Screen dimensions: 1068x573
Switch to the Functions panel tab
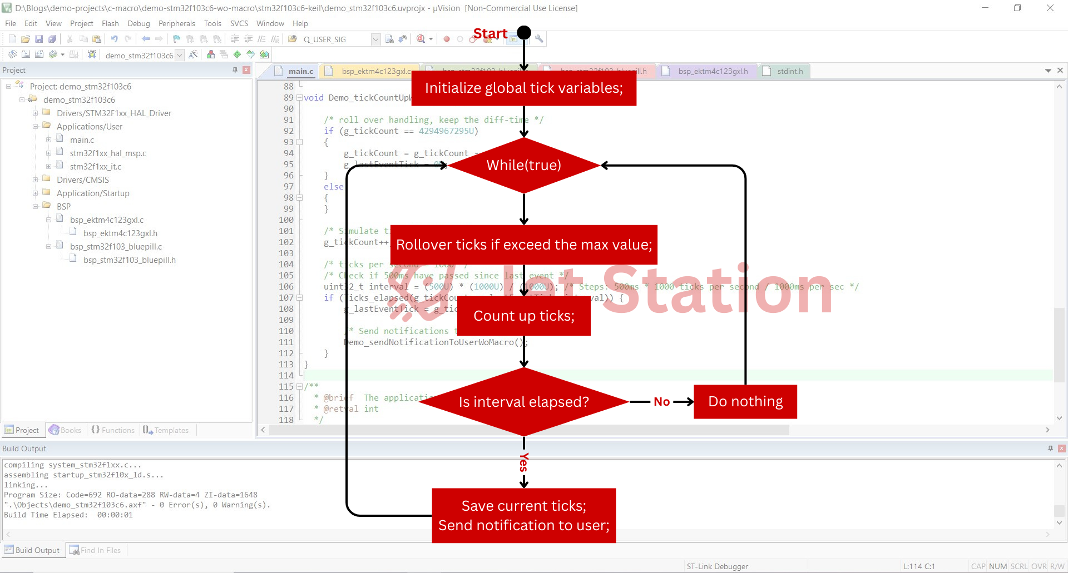(113, 430)
